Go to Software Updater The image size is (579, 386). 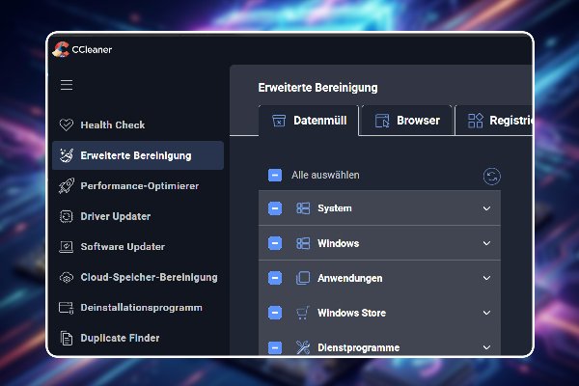click(x=138, y=246)
